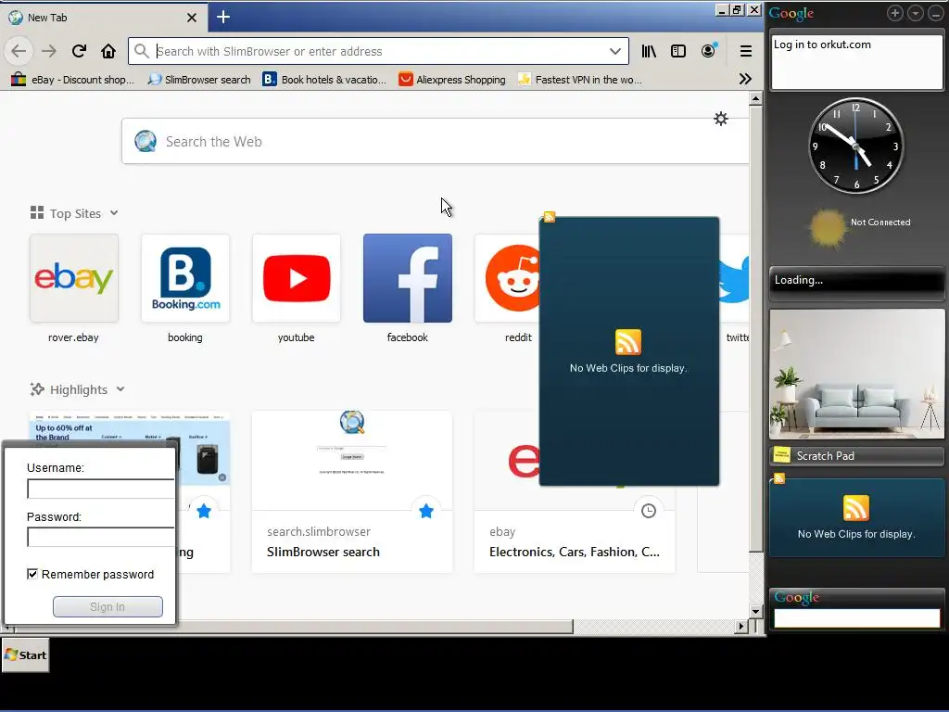Open sidebar options dropdown arrow button
Image resolution: width=949 pixels, height=712 pixels.
pos(915,13)
